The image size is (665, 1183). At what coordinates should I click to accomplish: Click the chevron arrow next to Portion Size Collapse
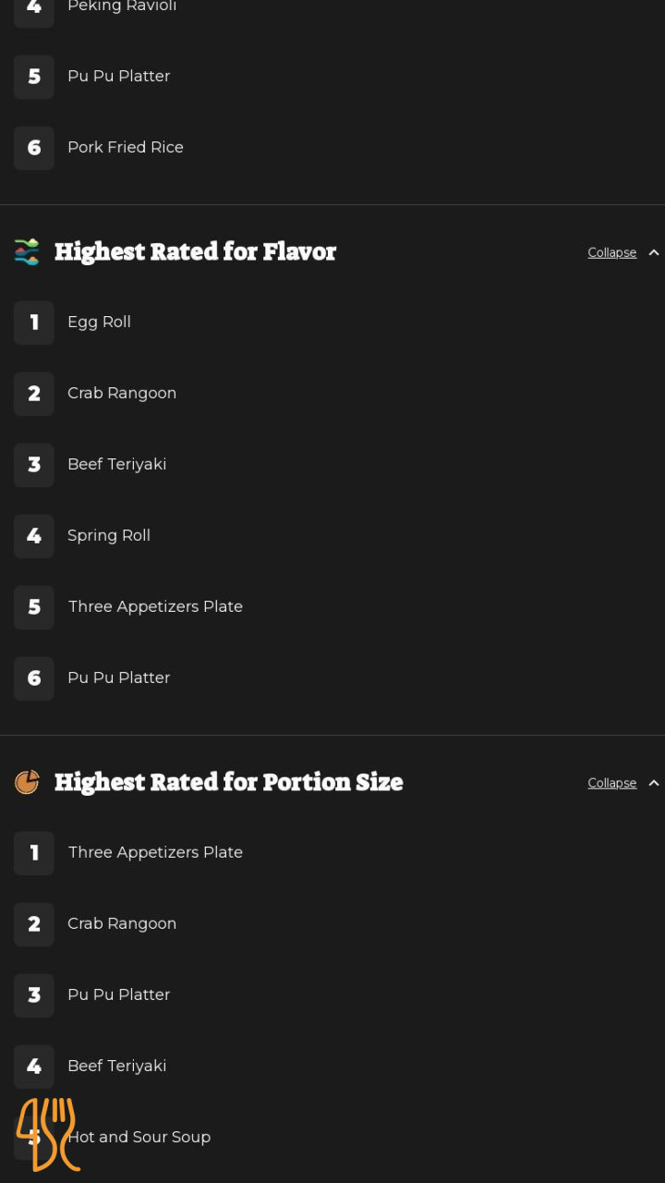(654, 783)
